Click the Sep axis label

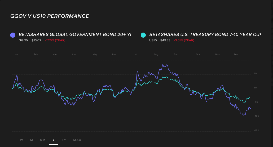(176, 55)
